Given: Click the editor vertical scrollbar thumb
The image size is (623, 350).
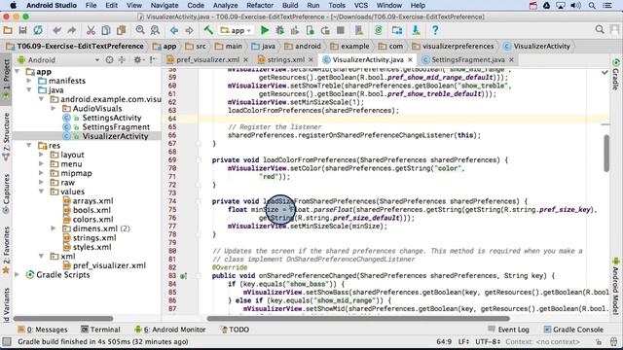Looking at the screenshot, I should pyautogui.click(x=606, y=154).
